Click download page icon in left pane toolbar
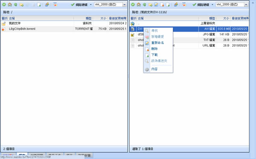Image resolution: width=256 pixels, height=159 pixels. tap(39, 5)
